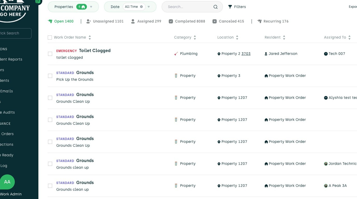
Task: Switch to the Completed 8088 tab
Action: coord(187,21)
